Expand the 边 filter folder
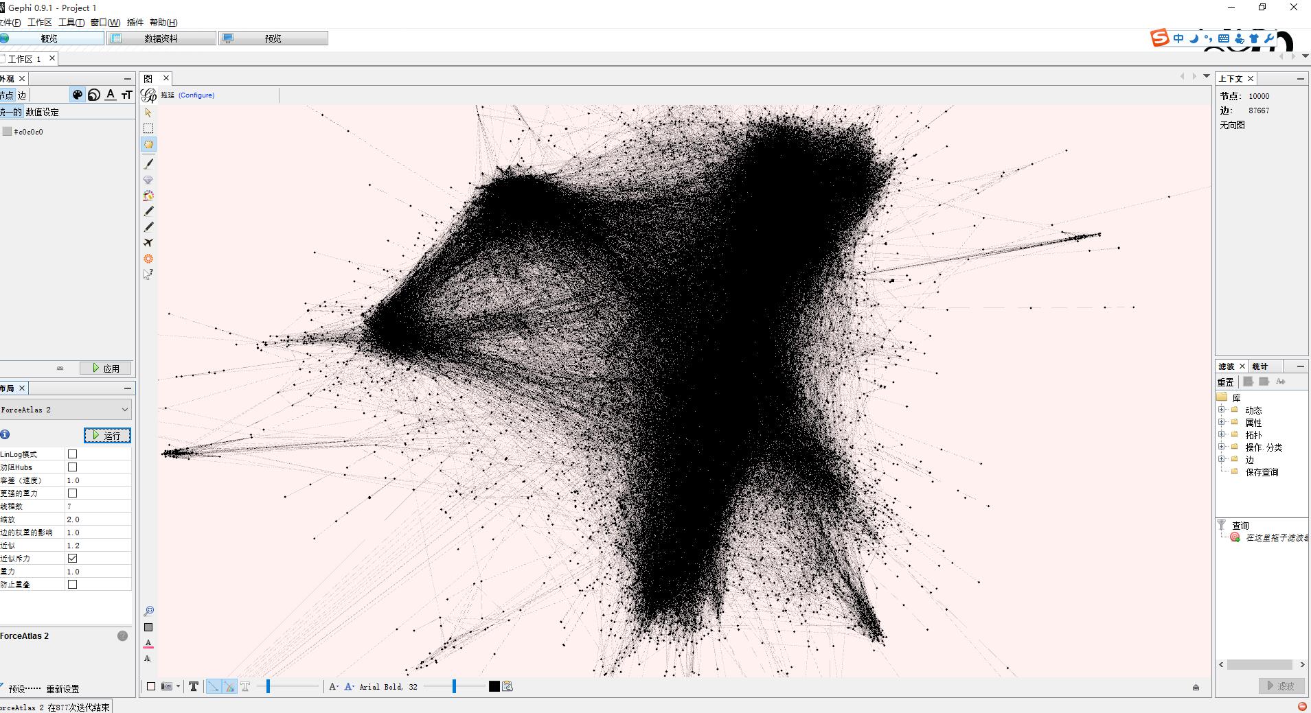1311x713 pixels. [1222, 459]
